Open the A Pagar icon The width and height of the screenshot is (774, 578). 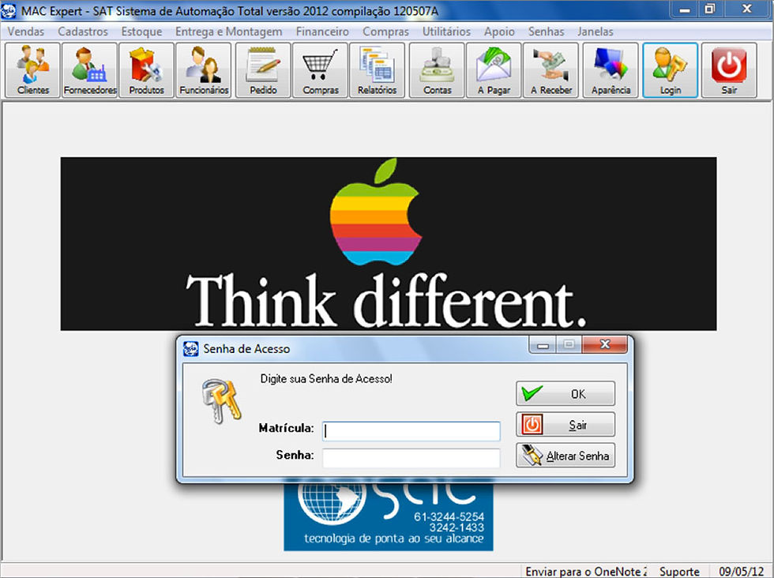tap(494, 70)
